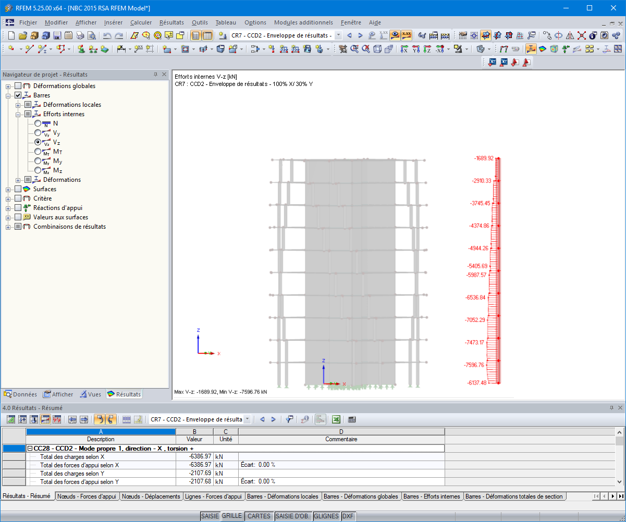Click the view in X direction icon
The height and width of the screenshot is (522, 626).
pos(403,49)
